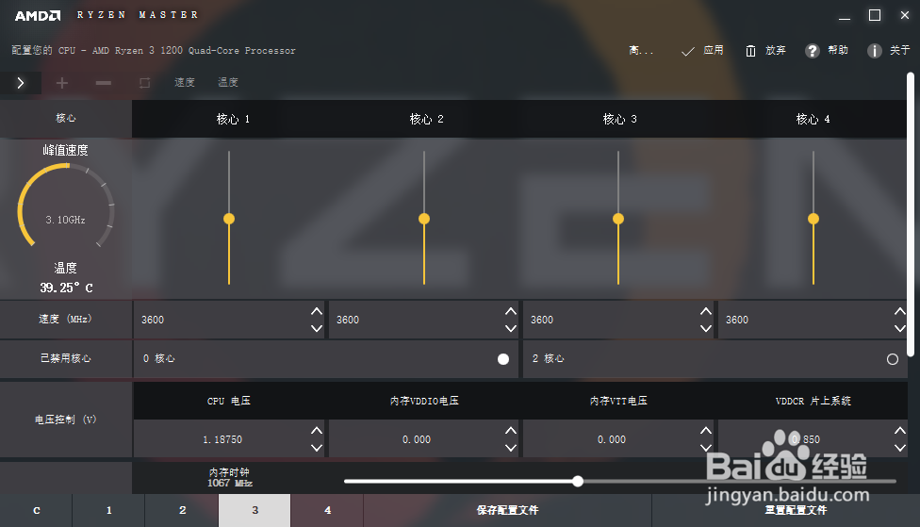
Task: Decrease core 3 speed with down arrow
Action: pos(706,329)
